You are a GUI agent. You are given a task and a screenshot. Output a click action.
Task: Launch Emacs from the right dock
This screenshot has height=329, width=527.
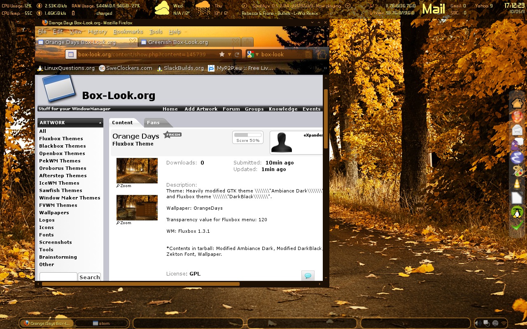[517, 157]
